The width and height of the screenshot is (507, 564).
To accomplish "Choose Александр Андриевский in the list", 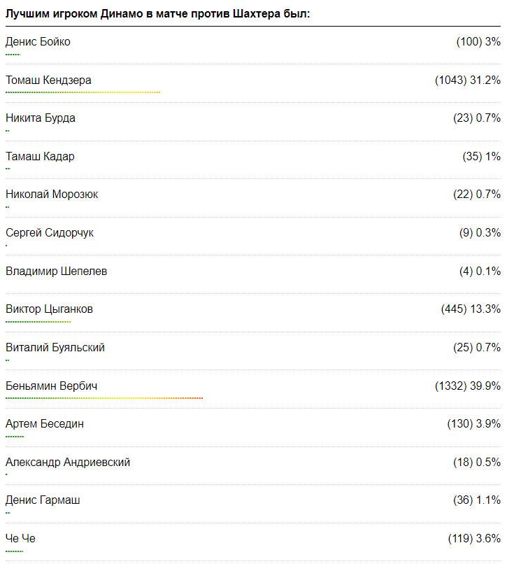I will [68, 463].
